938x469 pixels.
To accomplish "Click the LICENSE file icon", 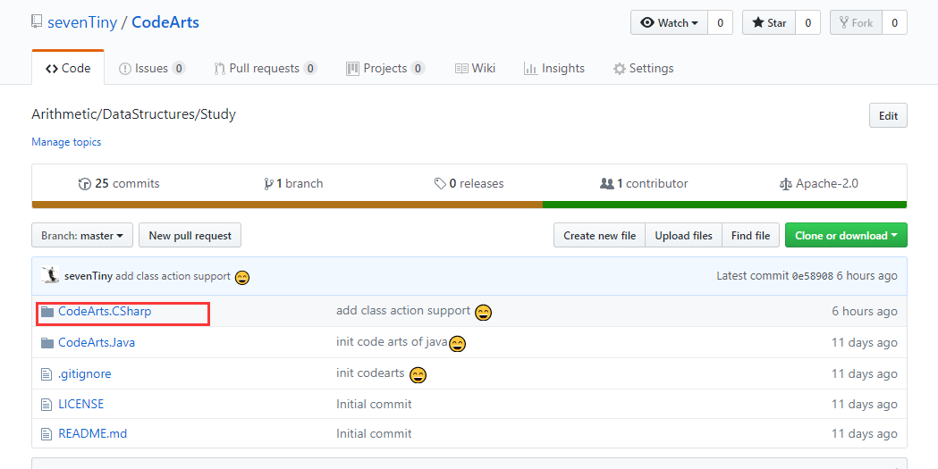I will pyautogui.click(x=47, y=405).
